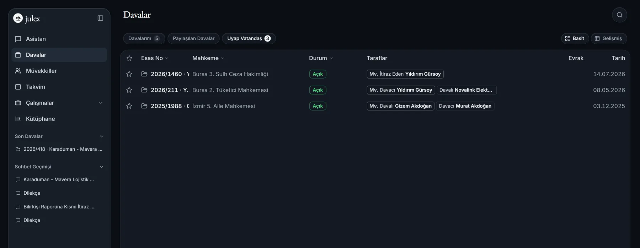The width and height of the screenshot is (640, 248).
Task: Toggle star in table header
Action: (129, 58)
